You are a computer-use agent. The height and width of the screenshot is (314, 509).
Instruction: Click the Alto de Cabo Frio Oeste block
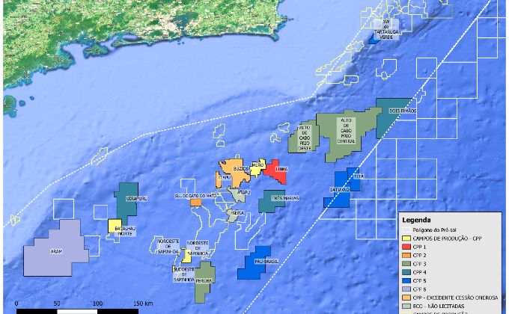point(304,140)
